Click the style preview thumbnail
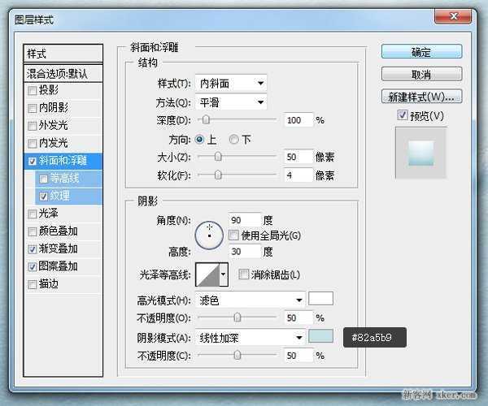This screenshot has width=488, height=406. tap(421, 153)
